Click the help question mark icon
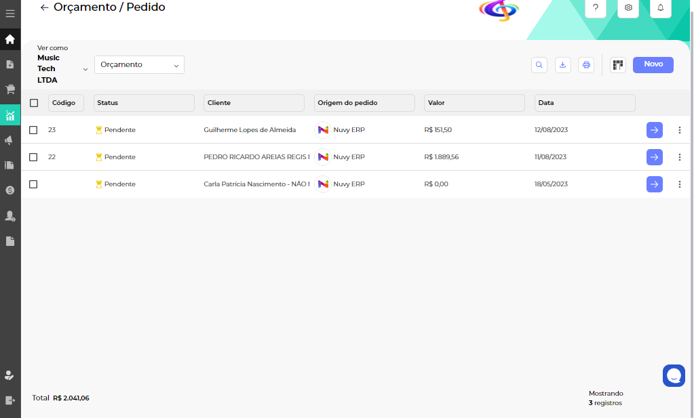694x418 pixels. (x=596, y=7)
